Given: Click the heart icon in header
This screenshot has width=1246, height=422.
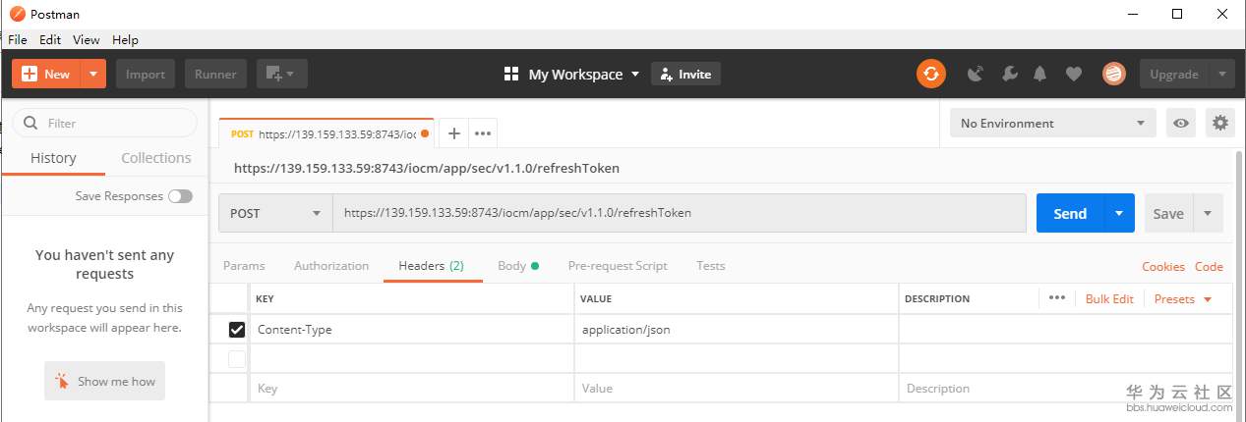Looking at the screenshot, I should pyautogui.click(x=1074, y=74).
